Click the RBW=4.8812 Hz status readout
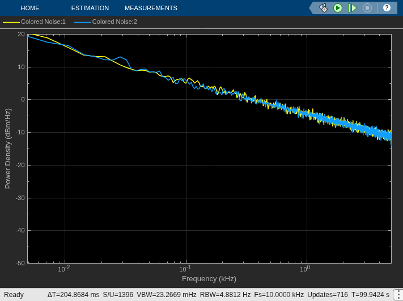The width and height of the screenshot is (403, 301). coord(225,295)
